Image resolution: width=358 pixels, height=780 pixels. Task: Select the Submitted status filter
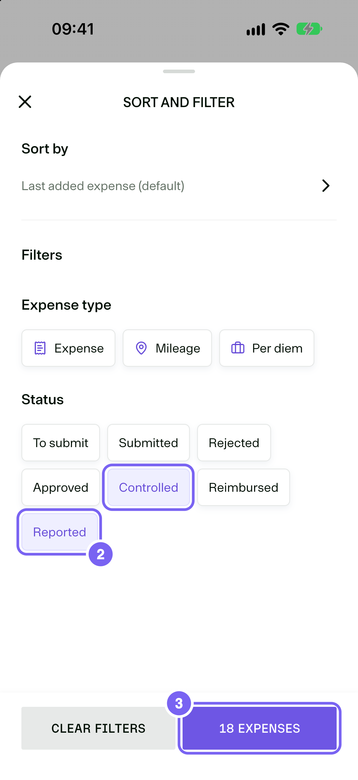pos(148,443)
